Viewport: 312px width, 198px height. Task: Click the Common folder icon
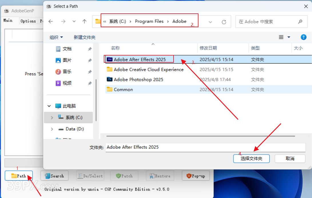click(110, 89)
